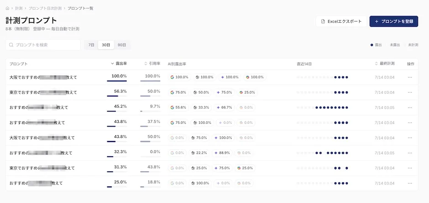Click the Excel export document icon

click(x=323, y=21)
